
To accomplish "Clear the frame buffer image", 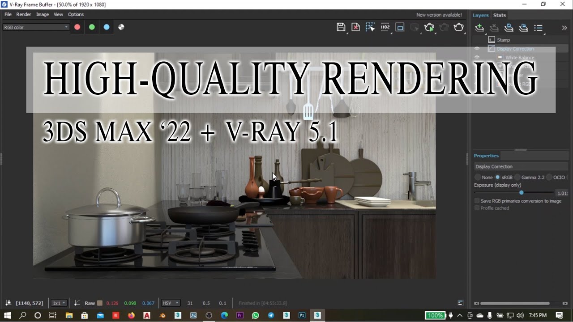I will tap(355, 27).
